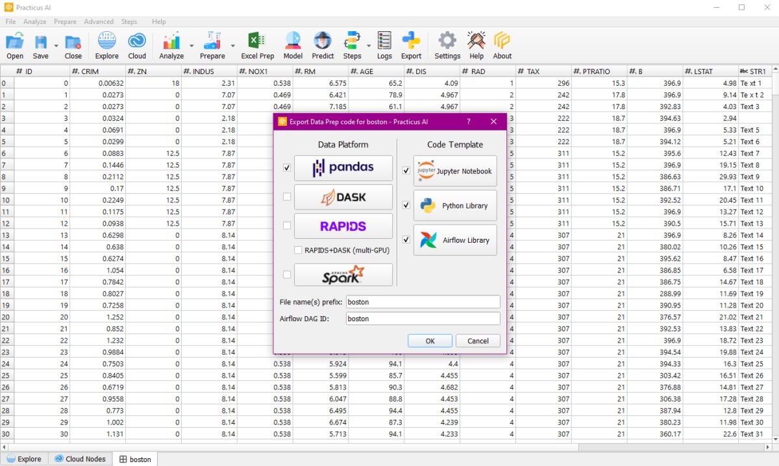The width and height of the screenshot is (779, 466).
Task: Expand the Save dropdown arrow
Action: click(x=56, y=46)
